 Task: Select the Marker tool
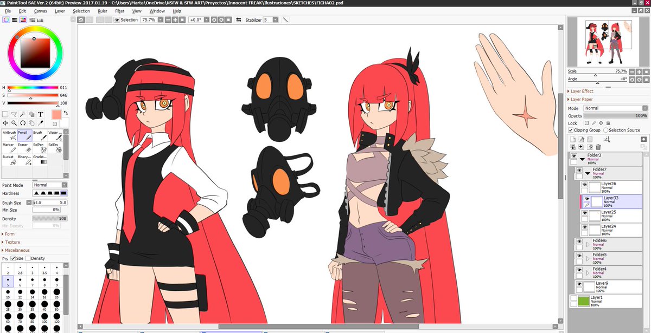point(9,148)
